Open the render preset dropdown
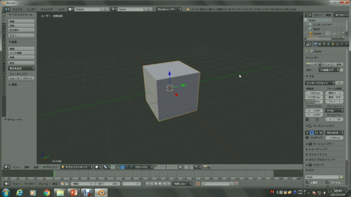Screen dimensions: 351x197 tap(320, 83)
